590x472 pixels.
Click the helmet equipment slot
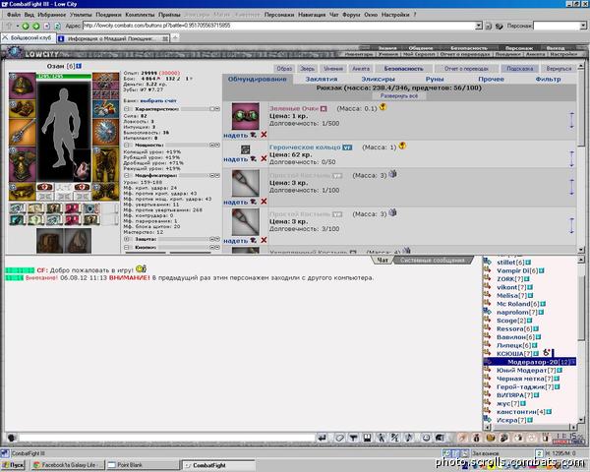23,86
